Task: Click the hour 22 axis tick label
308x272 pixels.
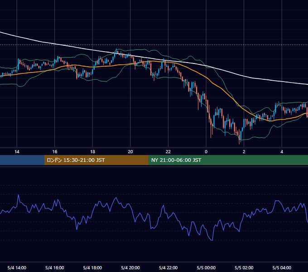Action: coord(168,152)
